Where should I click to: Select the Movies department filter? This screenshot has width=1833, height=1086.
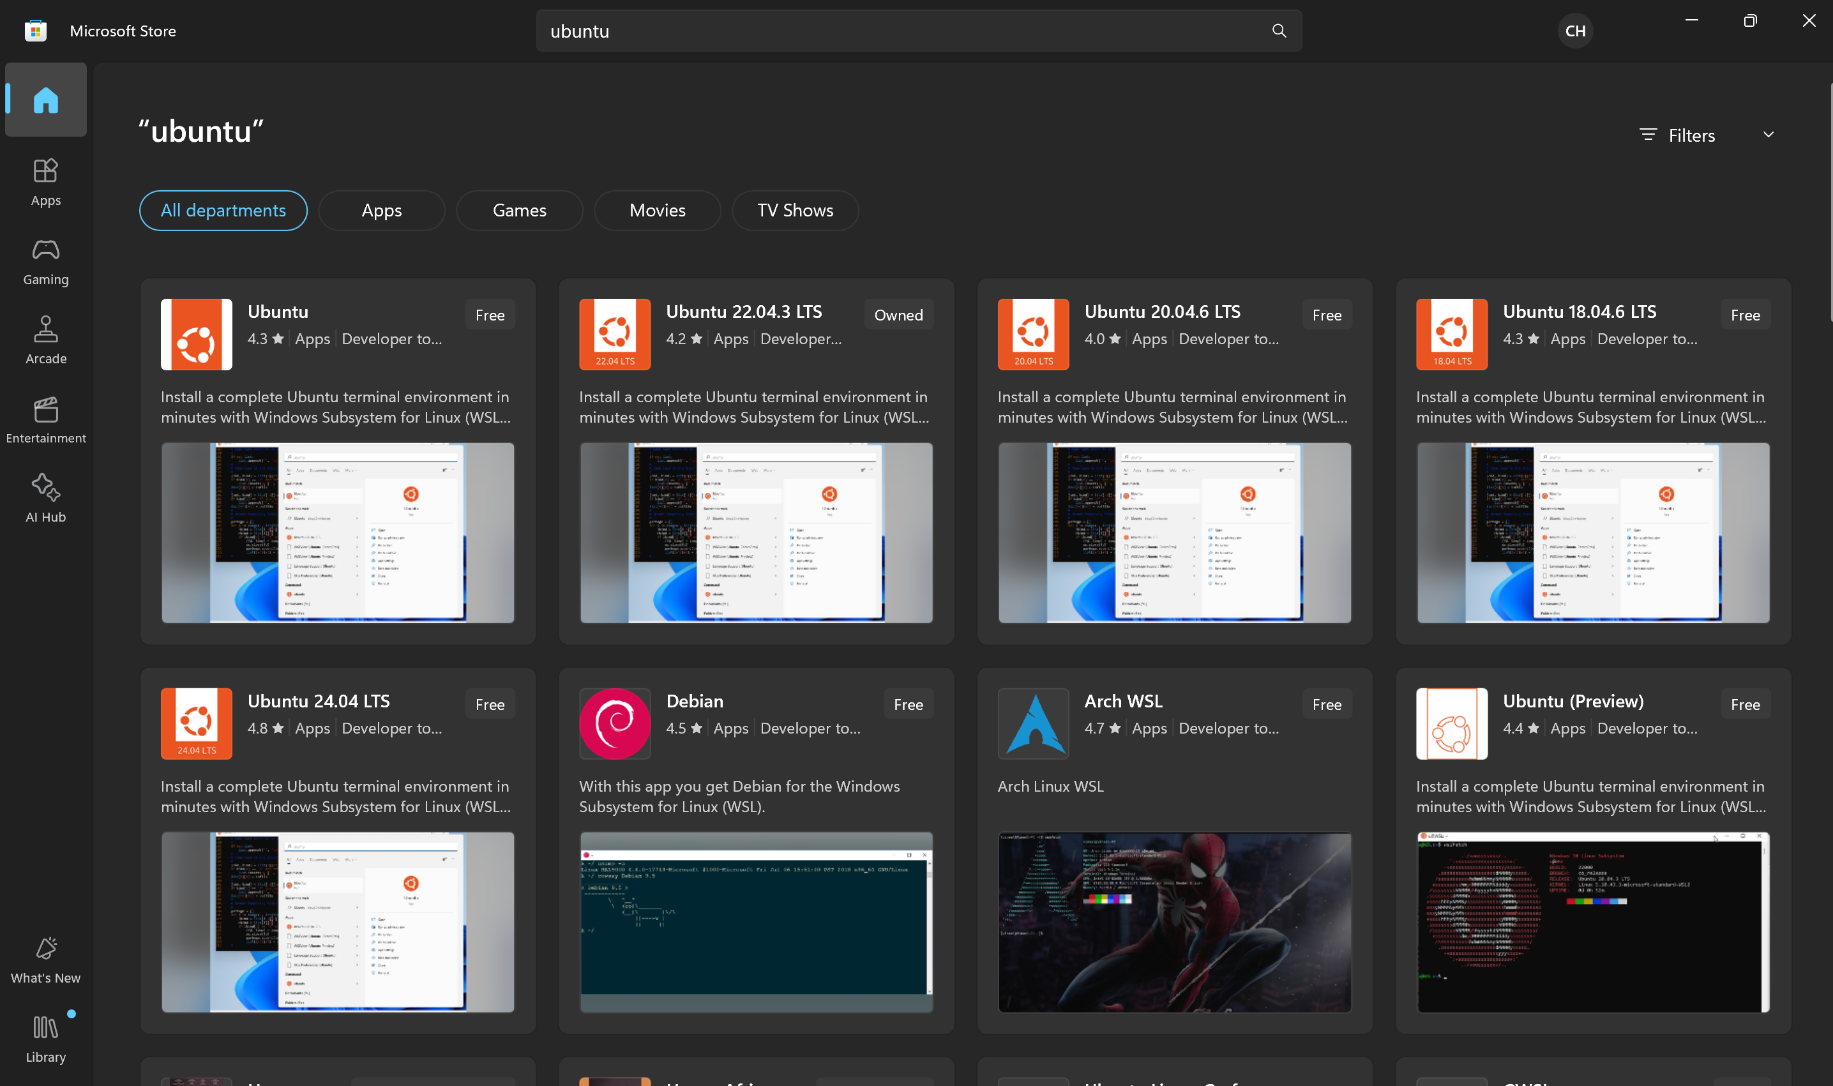click(657, 211)
